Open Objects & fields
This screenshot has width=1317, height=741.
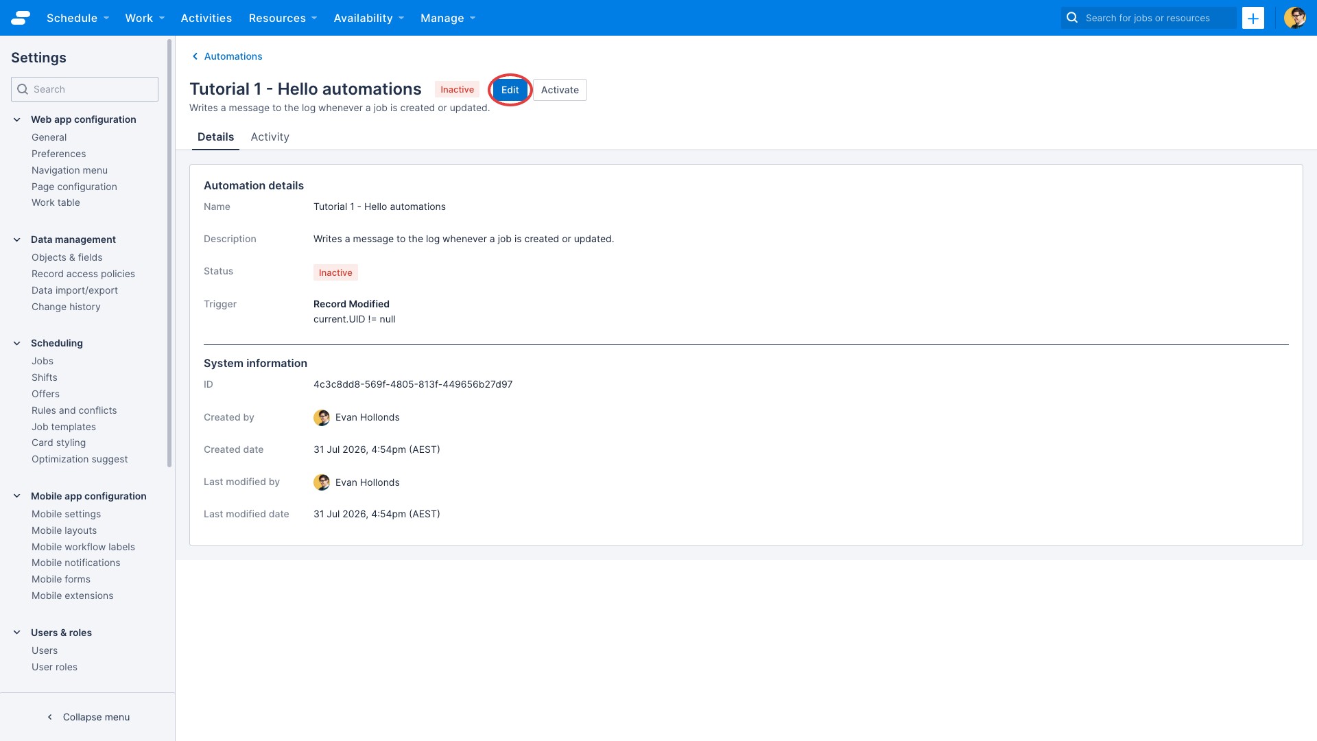67,257
